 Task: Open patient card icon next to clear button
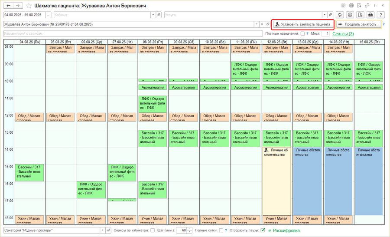pyautogui.click(x=268, y=24)
